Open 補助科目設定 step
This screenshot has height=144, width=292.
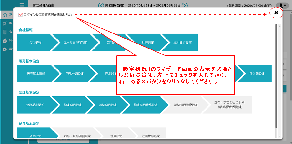click(x=108, y=105)
